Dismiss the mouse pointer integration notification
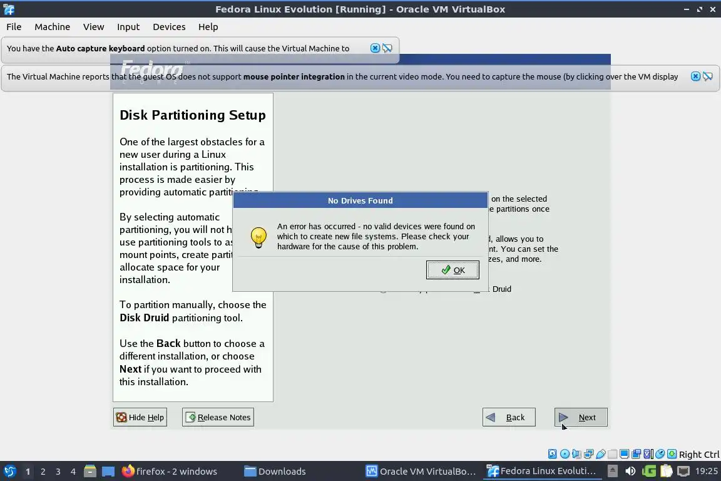Screen dimensions: 721x481 (696, 76)
